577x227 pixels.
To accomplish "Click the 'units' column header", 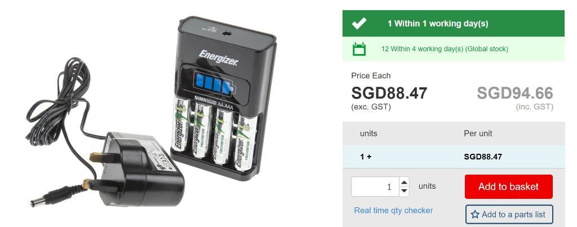I will click(x=369, y=133).
